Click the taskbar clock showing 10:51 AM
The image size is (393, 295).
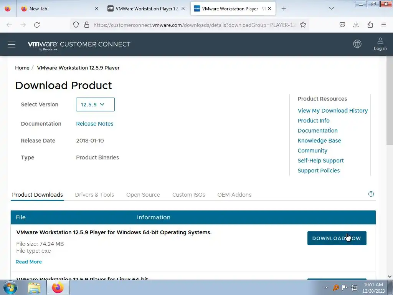(373, 288)
